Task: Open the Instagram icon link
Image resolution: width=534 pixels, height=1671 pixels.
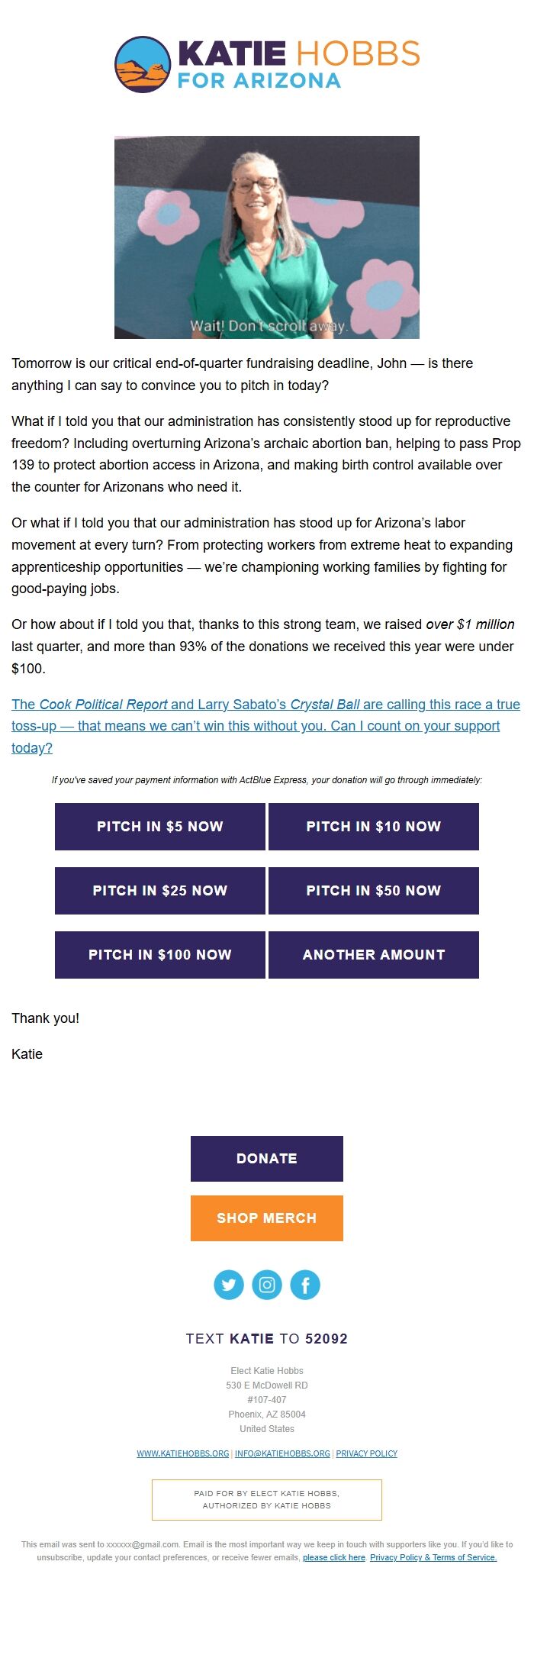Action: (267, 1285)
